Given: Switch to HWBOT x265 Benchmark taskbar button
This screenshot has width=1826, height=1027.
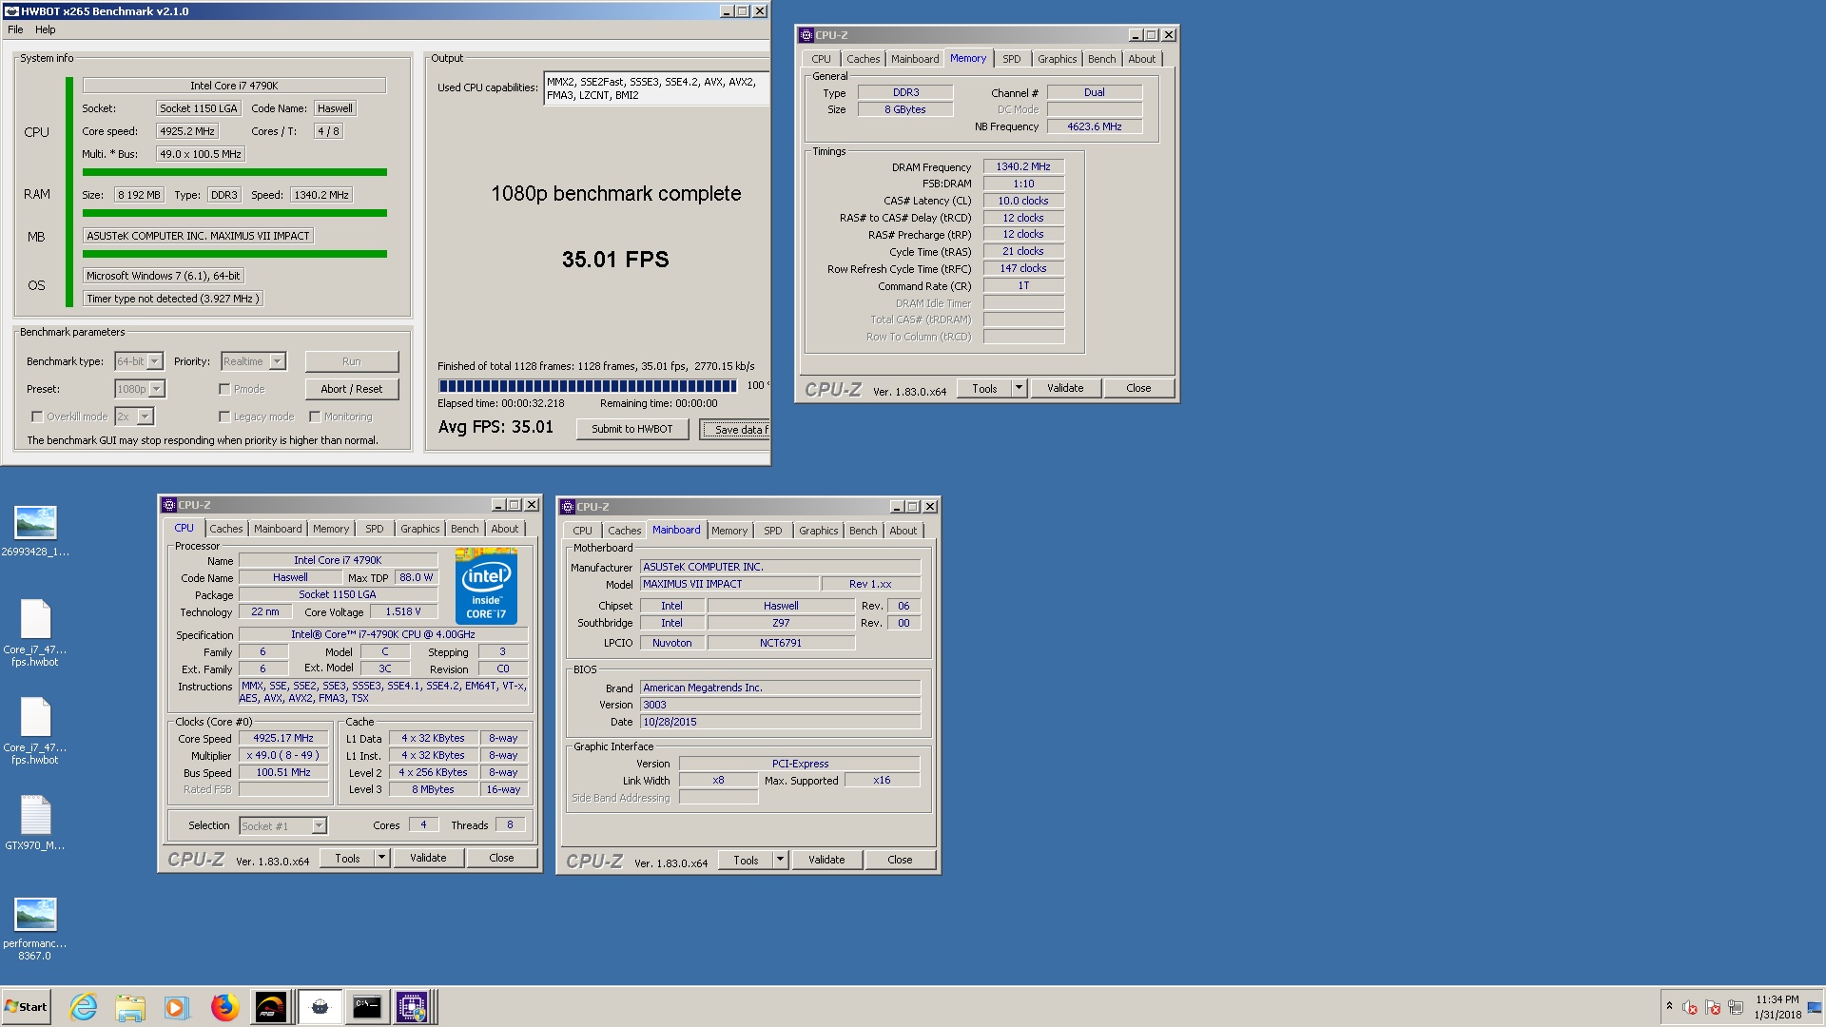Looking at the screenshot, I should (x=320, y=1007).
